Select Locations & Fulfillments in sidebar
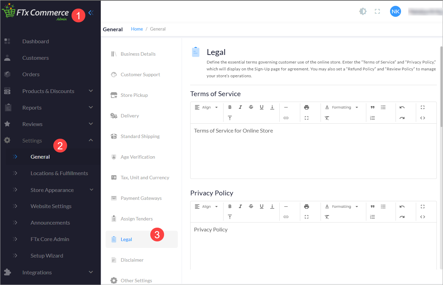Screen dimensions: 443x285 point(59,173)
